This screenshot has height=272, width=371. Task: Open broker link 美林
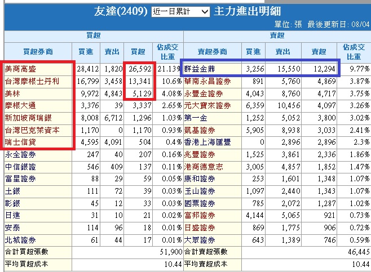click(12, 93)
